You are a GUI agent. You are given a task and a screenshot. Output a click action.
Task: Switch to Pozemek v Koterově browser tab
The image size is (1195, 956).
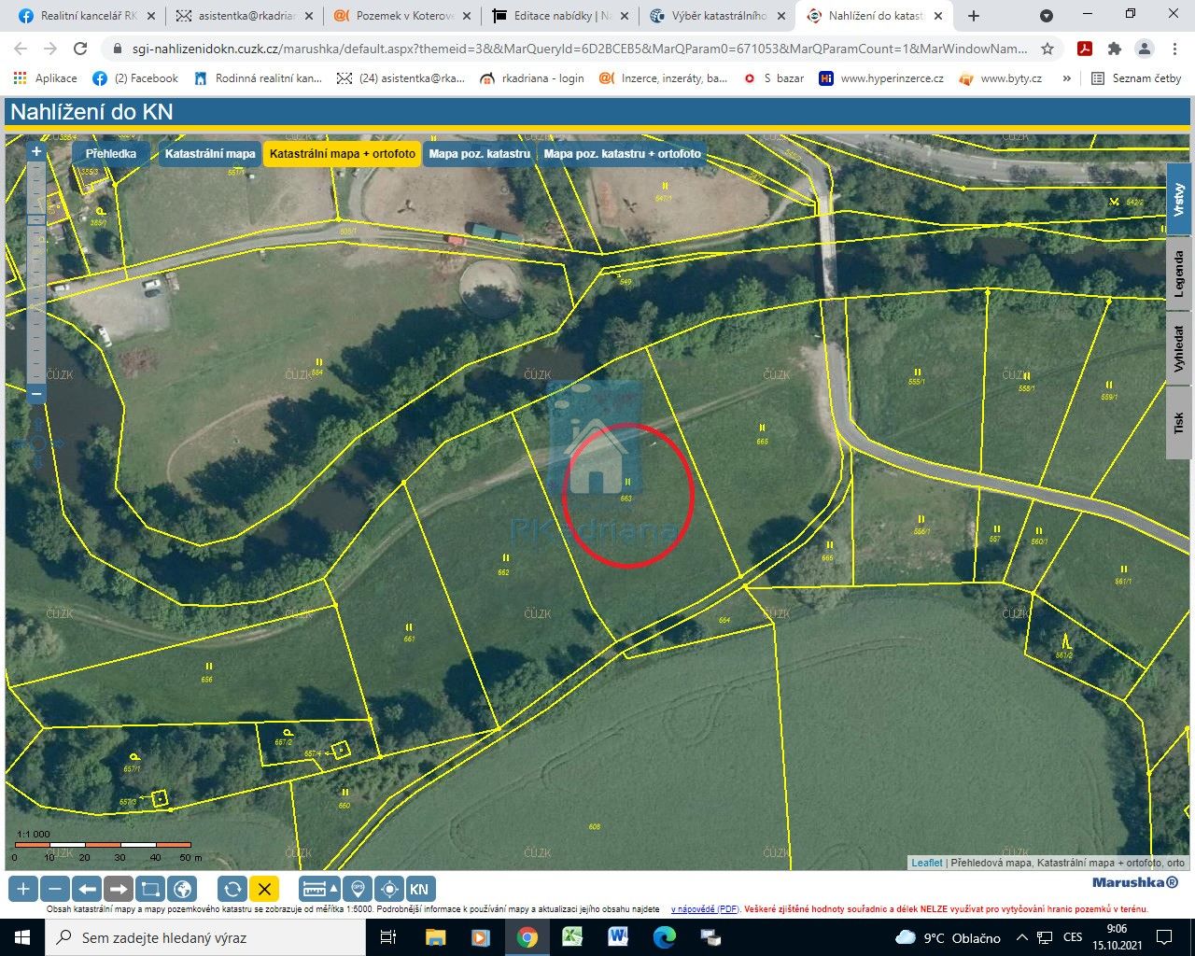[403, 16]
